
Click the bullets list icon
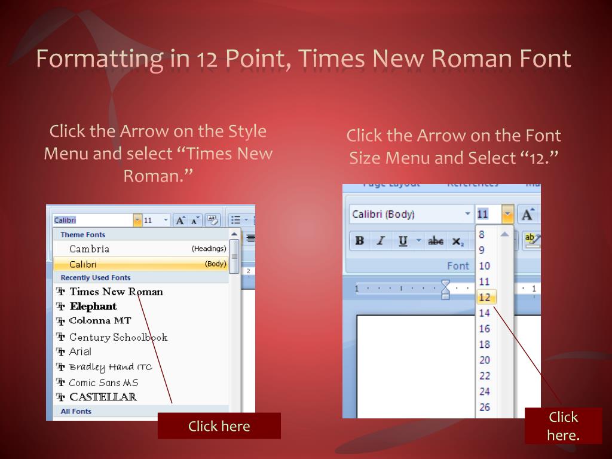coord(235,220)
